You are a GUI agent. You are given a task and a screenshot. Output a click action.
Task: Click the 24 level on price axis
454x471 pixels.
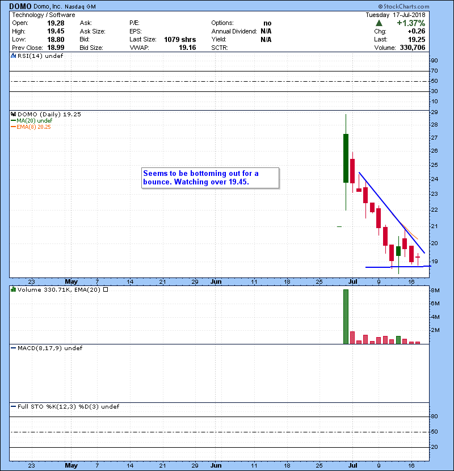[x=434, y=179]
